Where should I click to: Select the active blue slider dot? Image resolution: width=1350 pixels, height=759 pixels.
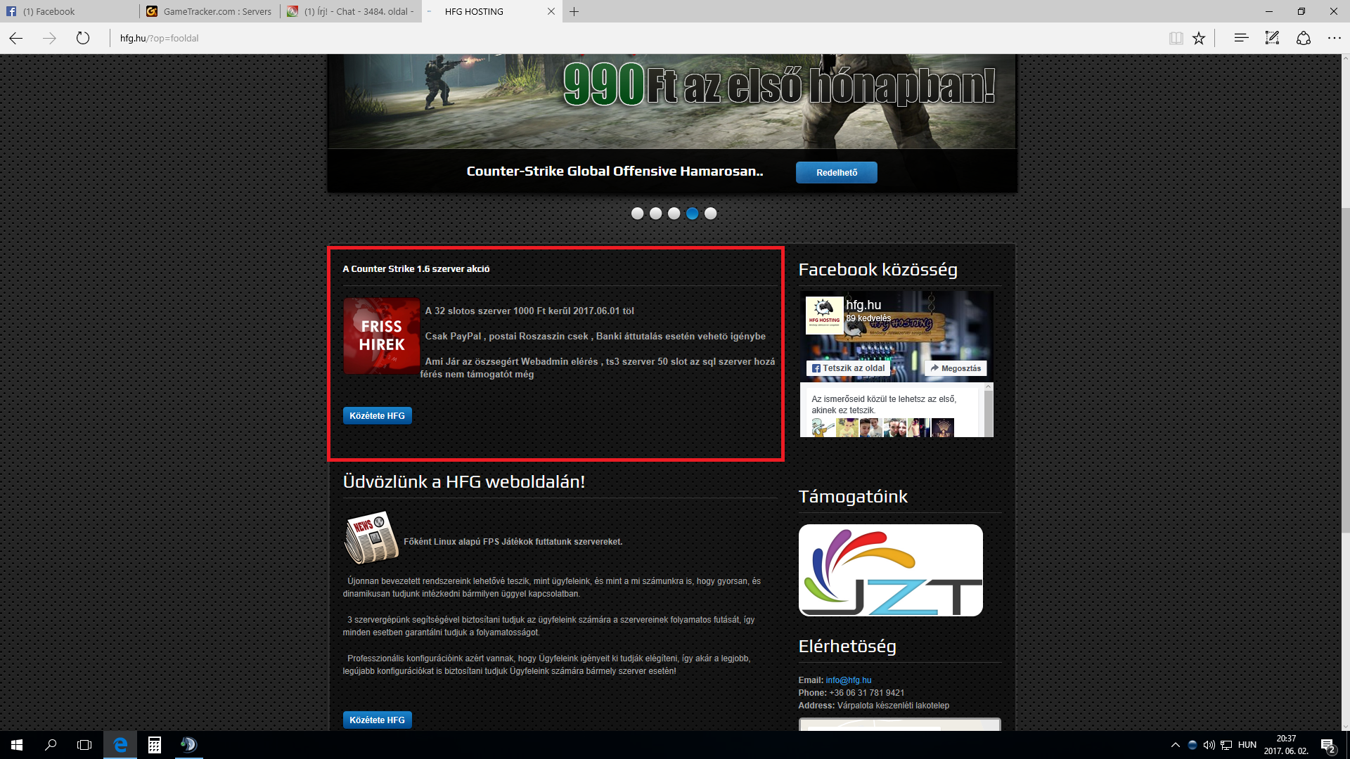coord(692,214)
